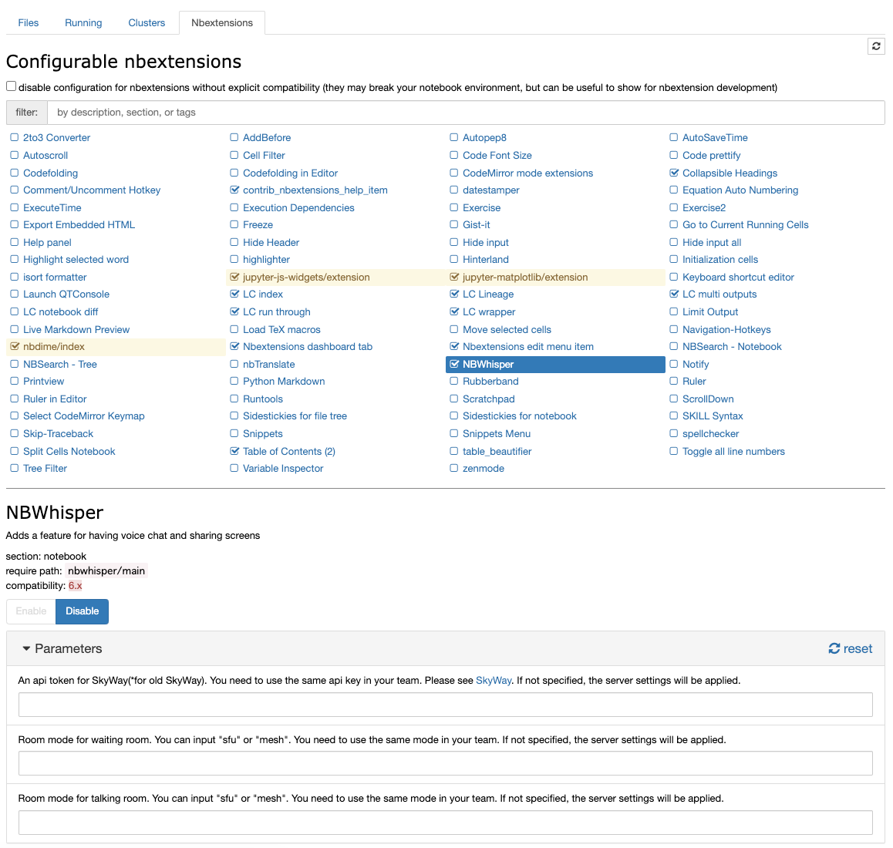The height and width of the screenshot is (848, 893).
Task: Open the NBSearch - Notebook entry
Action: (x=733, y=347)
